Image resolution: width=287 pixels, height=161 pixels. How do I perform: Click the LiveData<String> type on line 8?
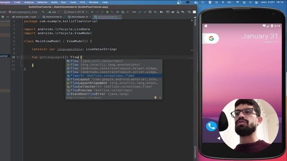pos(101,49)
